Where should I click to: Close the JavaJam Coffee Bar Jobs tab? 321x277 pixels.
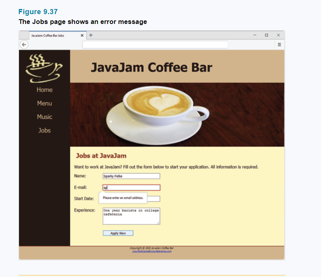82,35
